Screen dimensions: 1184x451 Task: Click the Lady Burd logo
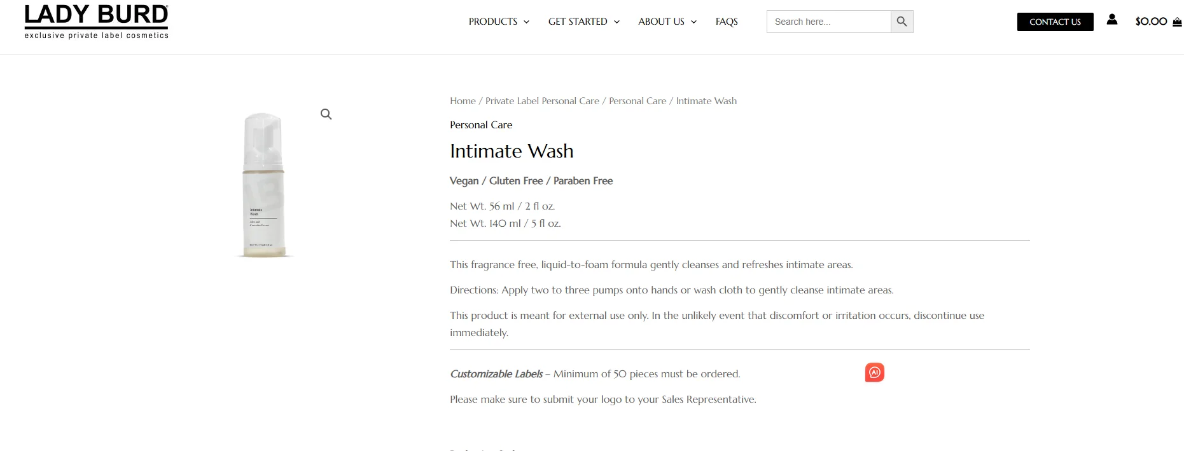click(x=95, y=21)
